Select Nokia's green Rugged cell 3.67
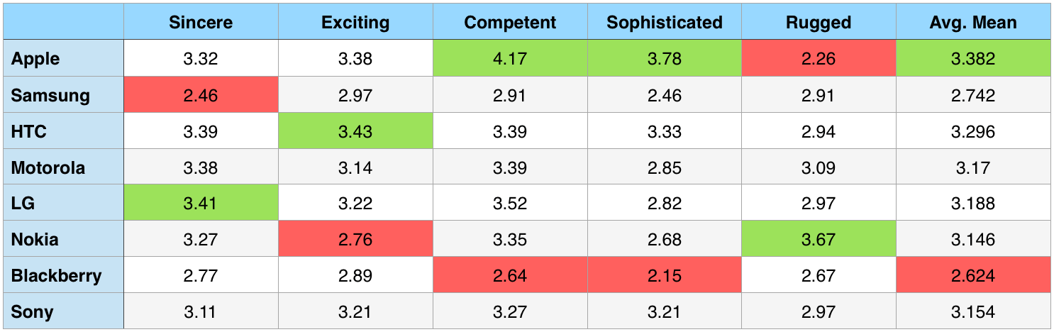This screenshot has height=332, width=1054. pos(819,240)
